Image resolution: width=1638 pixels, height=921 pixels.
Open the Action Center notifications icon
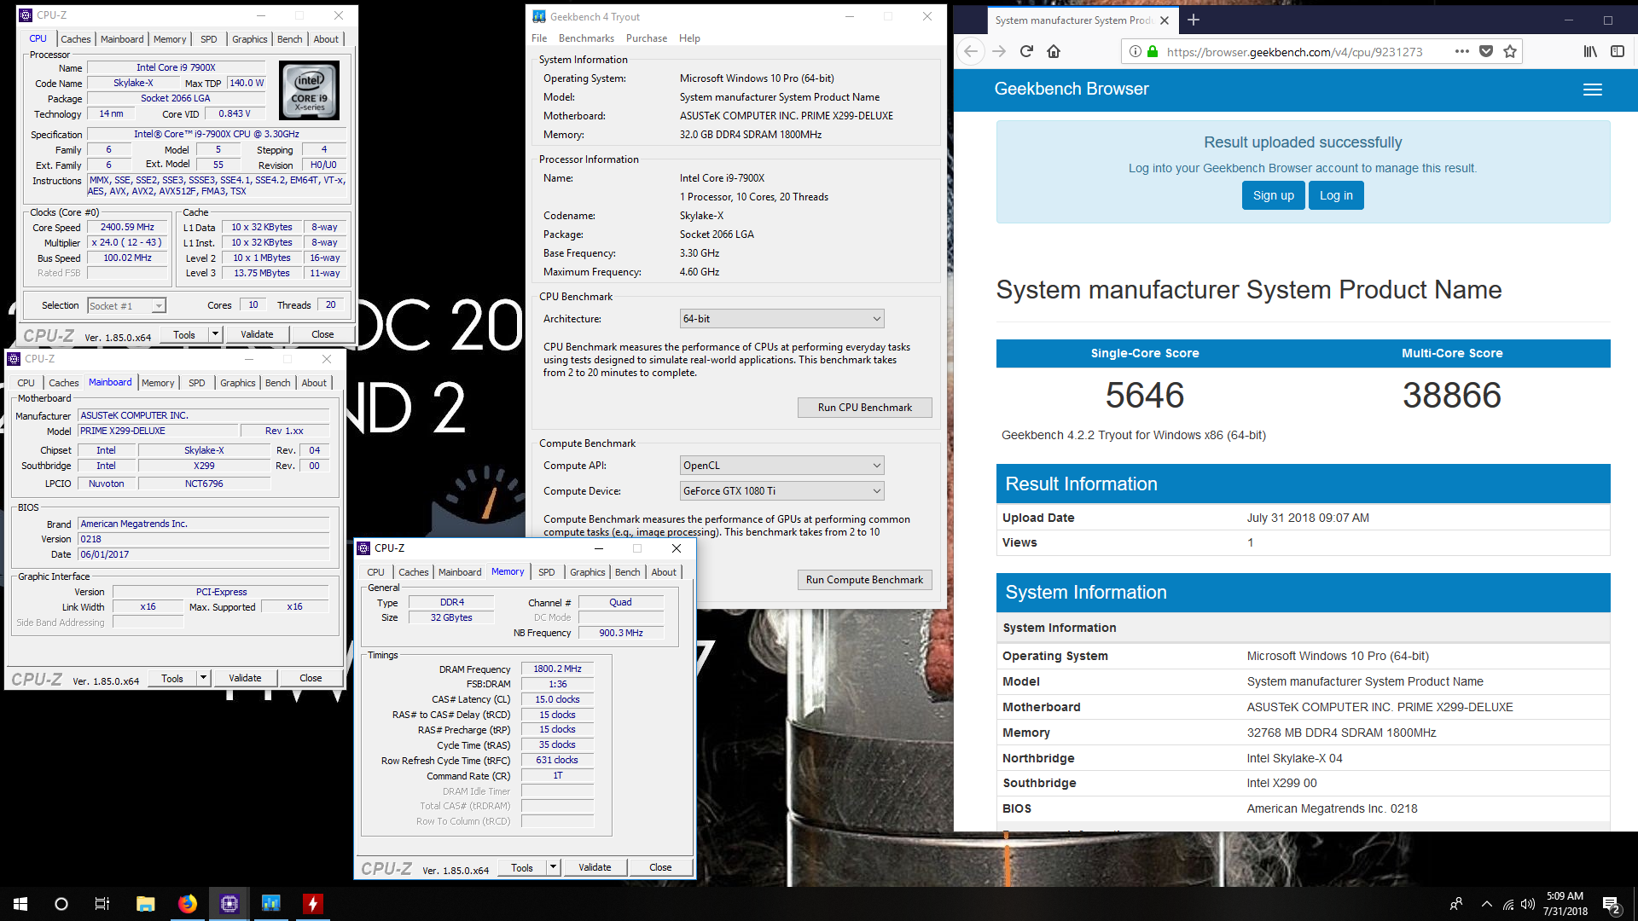pyautogui.click(x=1612, y=904)
